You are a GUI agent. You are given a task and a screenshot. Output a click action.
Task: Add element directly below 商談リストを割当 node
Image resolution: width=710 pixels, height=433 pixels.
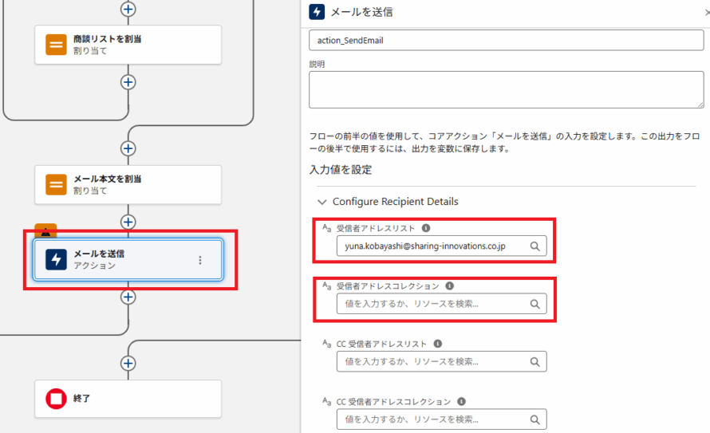pyautogui.click(x=128, y=82)
